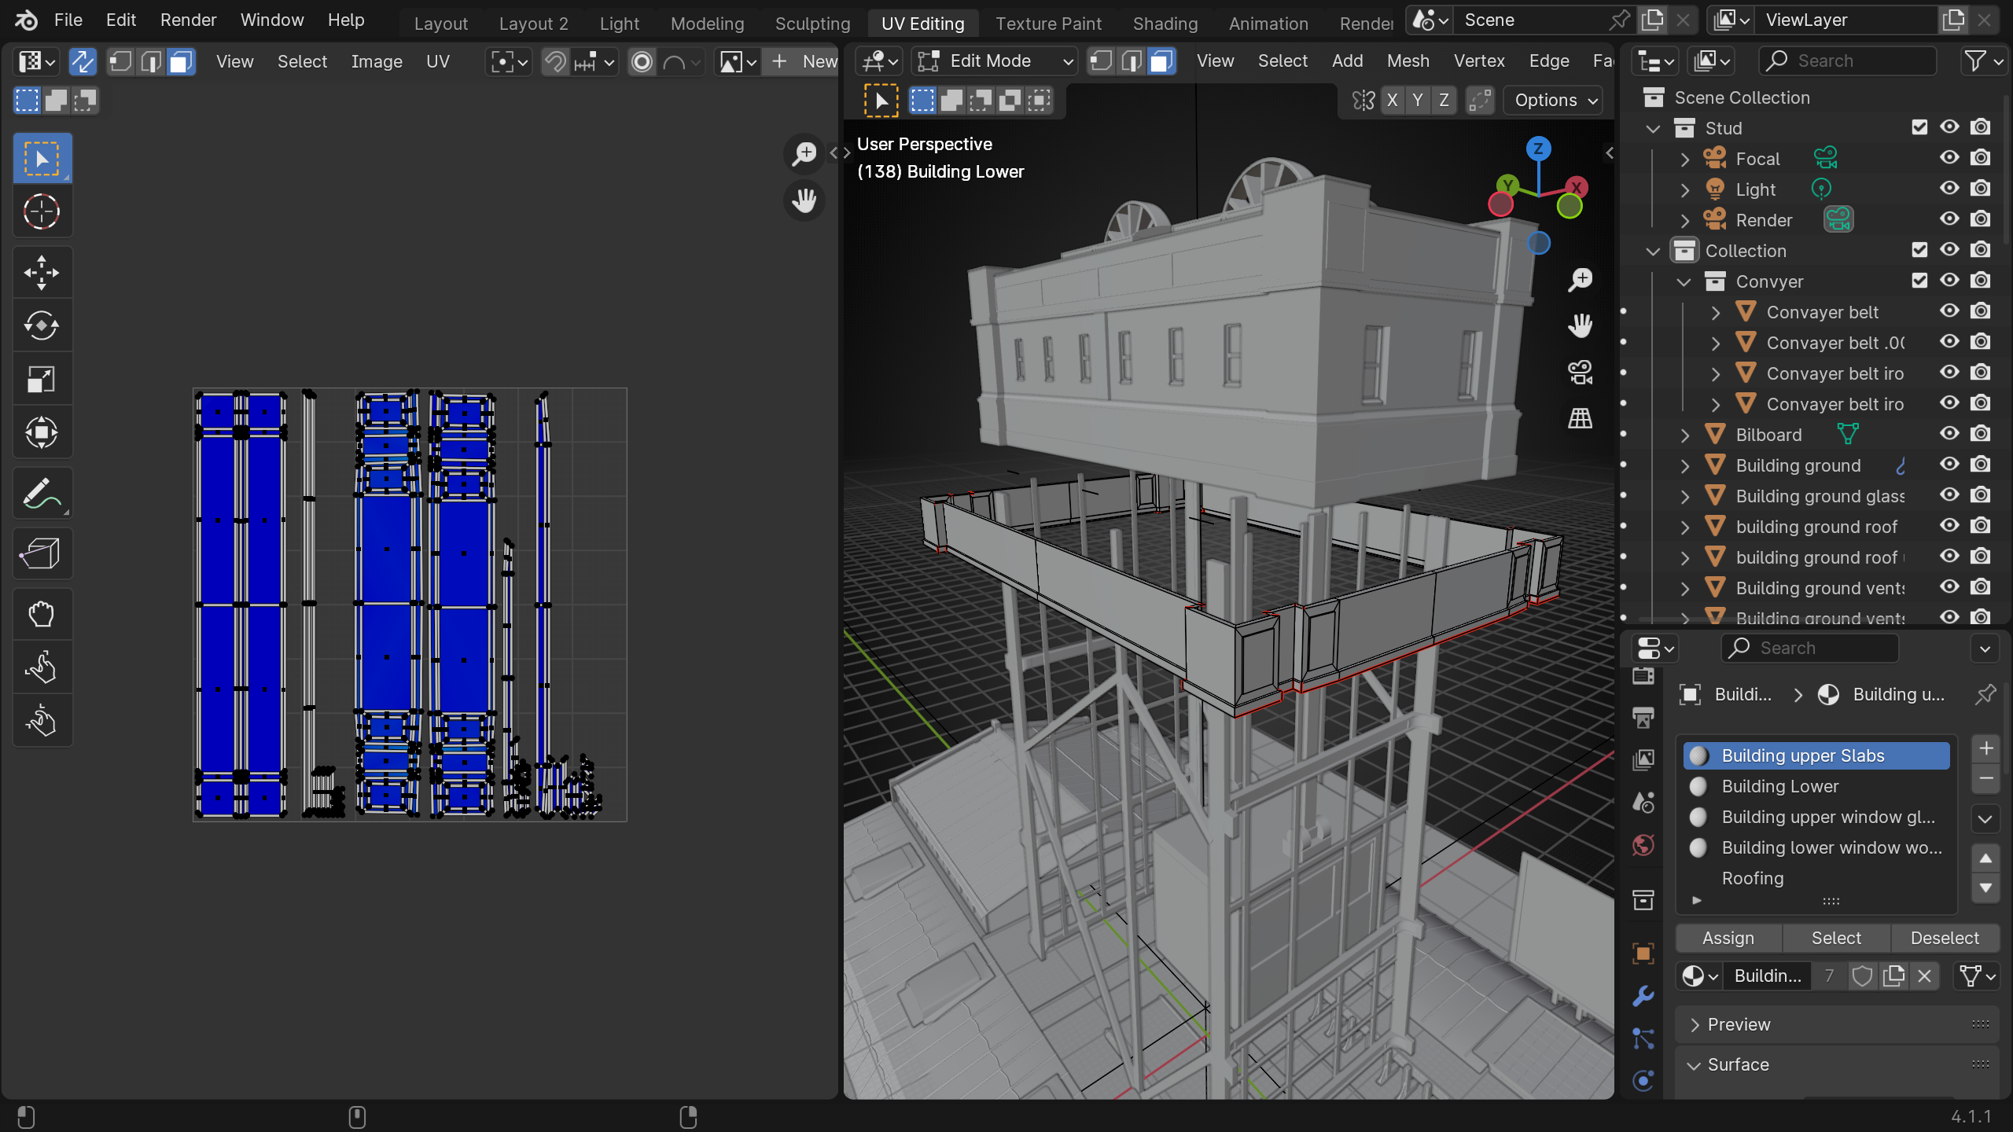Click the 3D viewport pan hand icon
The image size is (2013, 1132).
1580,325
